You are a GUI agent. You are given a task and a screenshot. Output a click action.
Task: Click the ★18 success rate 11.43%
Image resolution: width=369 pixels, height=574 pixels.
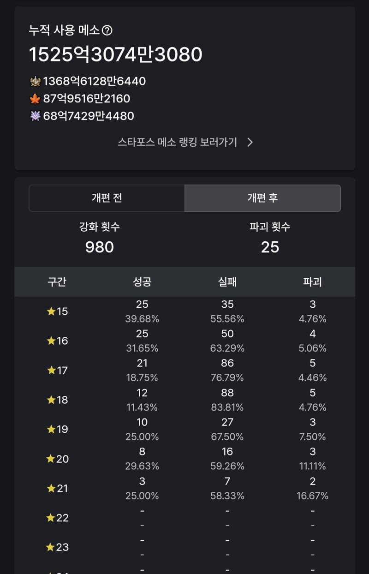(142, 407)
